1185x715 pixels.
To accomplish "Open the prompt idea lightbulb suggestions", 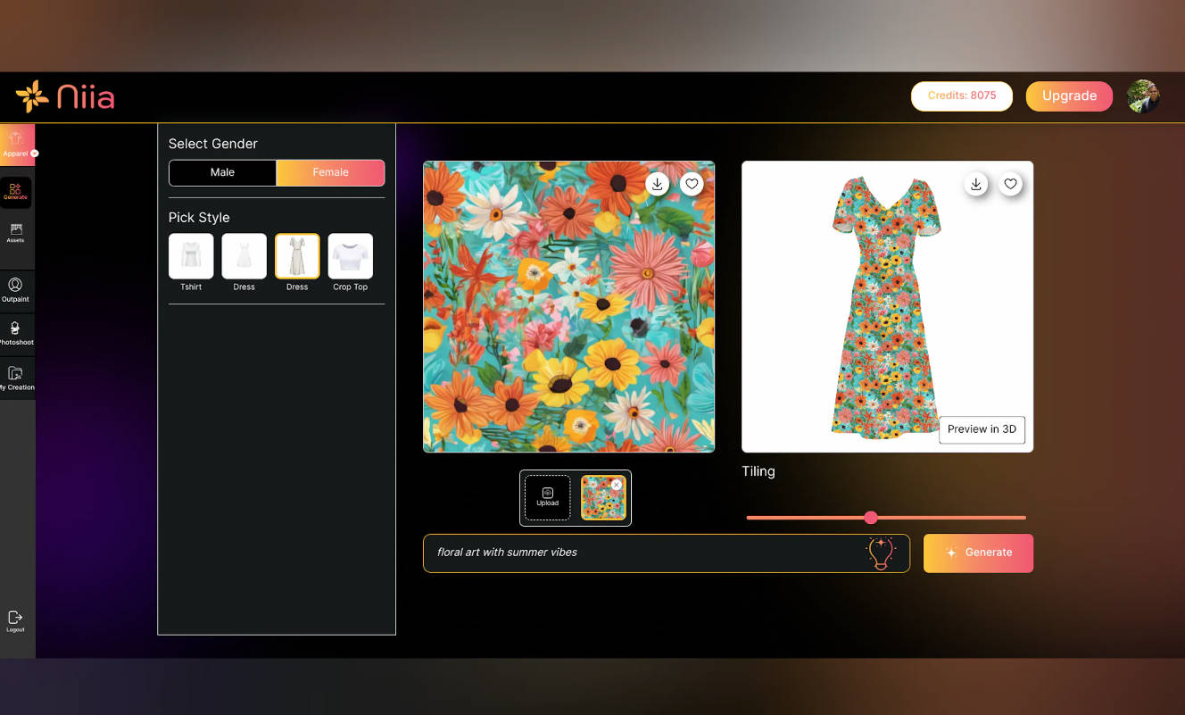I will coord(882,553).
